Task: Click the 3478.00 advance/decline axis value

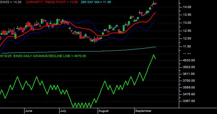Action: 189,94
